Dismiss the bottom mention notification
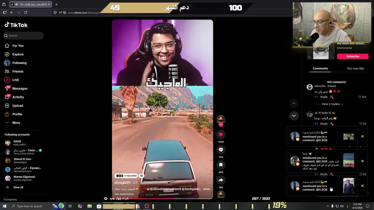The image size is (374, 210). 362,186
